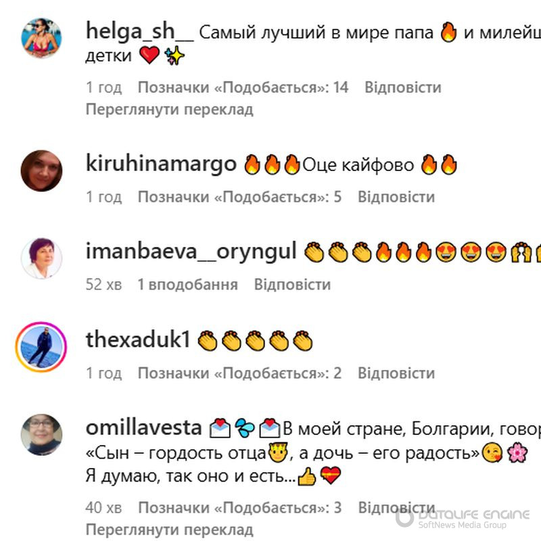The height and width of the screenshot is (541, 541).
Task: View translation of omillavesta comment
Action: pyautogui.click(x=170, y=530)
